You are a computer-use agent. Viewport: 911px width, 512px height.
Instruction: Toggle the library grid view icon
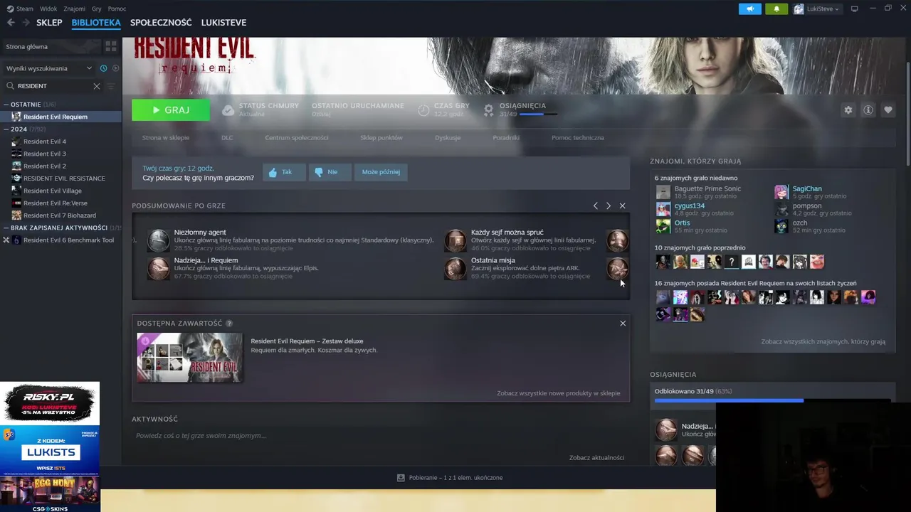[111, 46]
